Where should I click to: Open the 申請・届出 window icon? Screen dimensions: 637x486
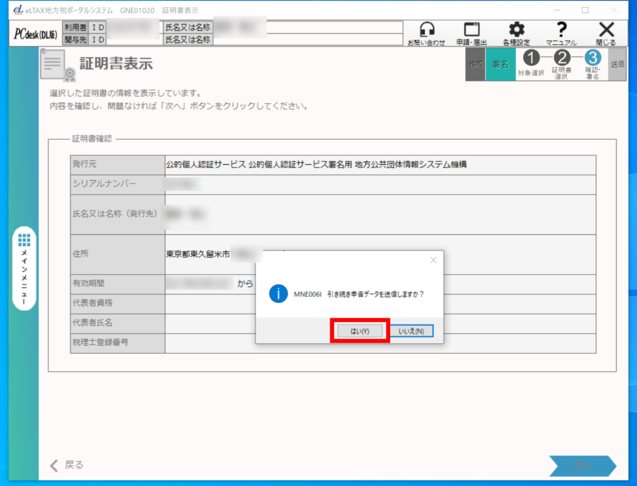click(472, 32)
